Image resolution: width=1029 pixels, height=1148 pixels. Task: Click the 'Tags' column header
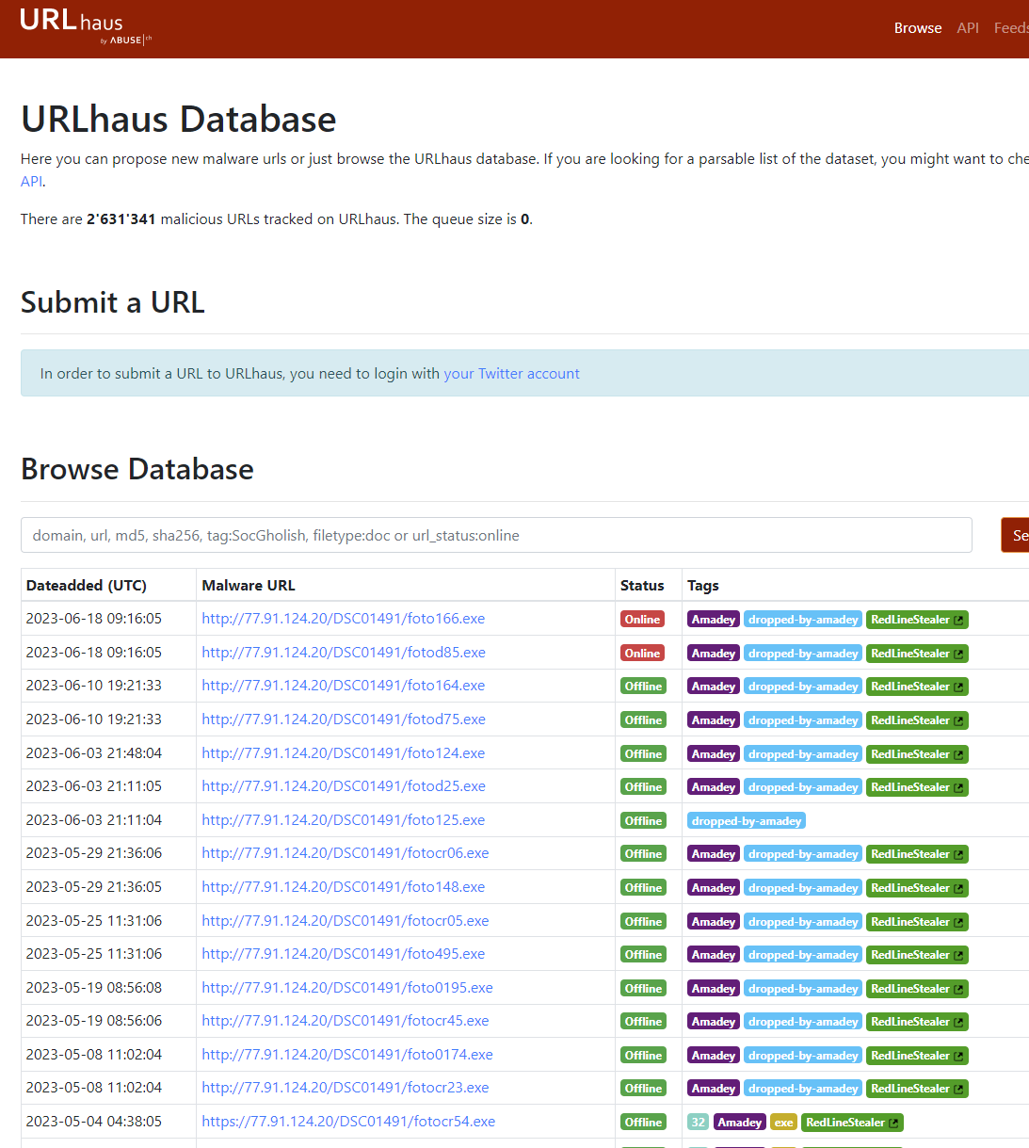pyautogui.click(x=703, y=586)
